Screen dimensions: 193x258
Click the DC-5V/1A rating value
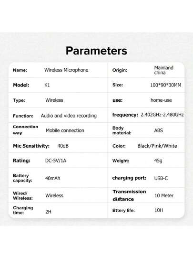click(x=56, y=161)
